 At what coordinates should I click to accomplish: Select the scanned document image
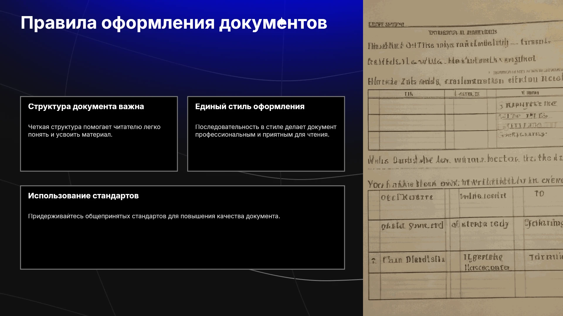[463, 158]
